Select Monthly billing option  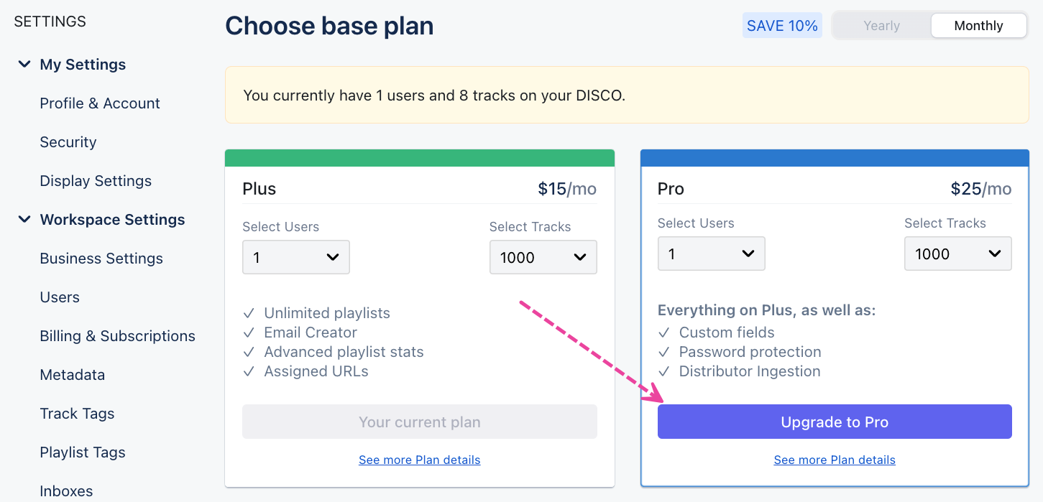(978, 26)
